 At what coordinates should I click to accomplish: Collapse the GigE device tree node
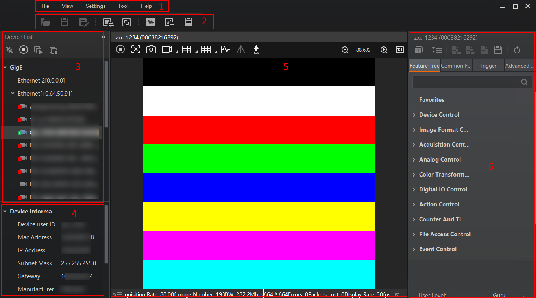coord(5,68)
